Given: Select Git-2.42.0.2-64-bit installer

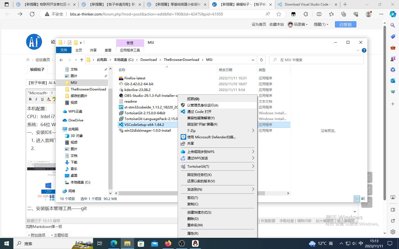Looking at the screenshot, I should 139,84.
